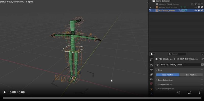The image size is (204, 101).
Task: Enter fullscreen video mode
Action: pyautogui.click(x=189, y=92)
